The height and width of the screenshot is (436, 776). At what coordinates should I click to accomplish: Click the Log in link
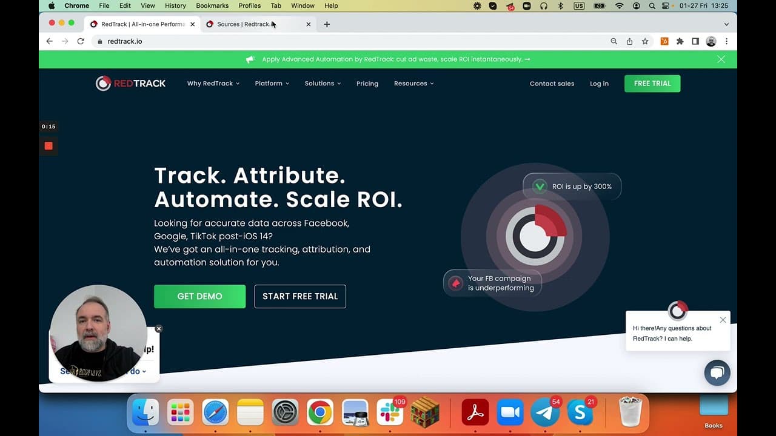(x=599, y=84)
